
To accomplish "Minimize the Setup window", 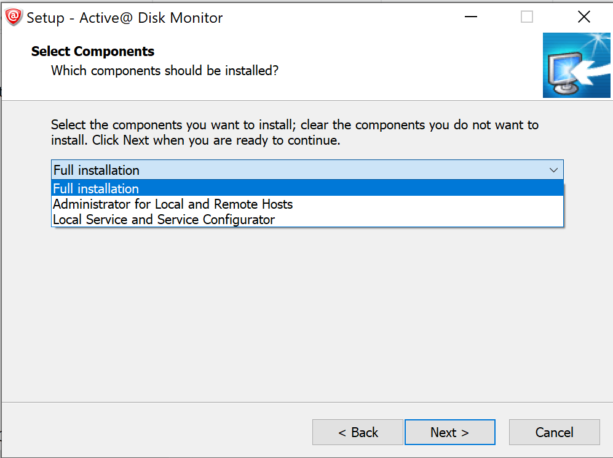I will (x=471, y=17).
